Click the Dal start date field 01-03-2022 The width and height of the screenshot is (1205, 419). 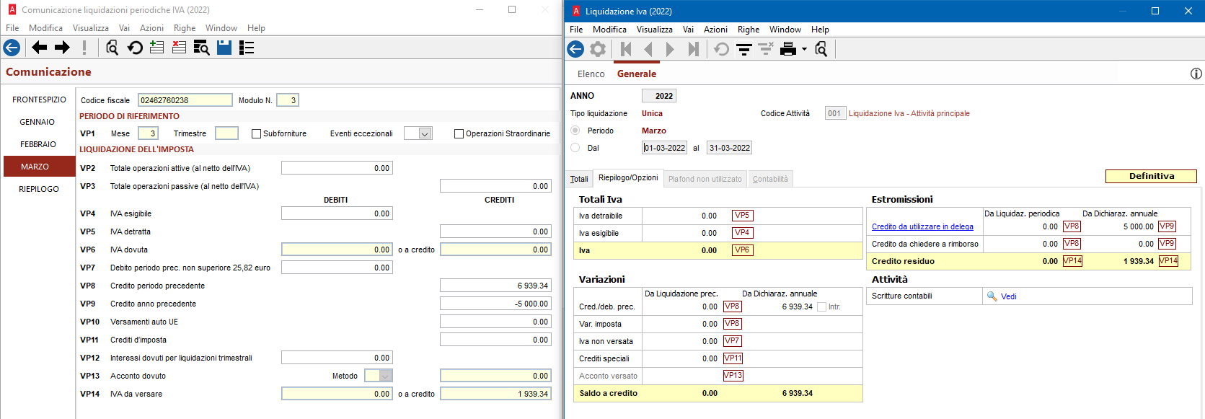(664, 148)
